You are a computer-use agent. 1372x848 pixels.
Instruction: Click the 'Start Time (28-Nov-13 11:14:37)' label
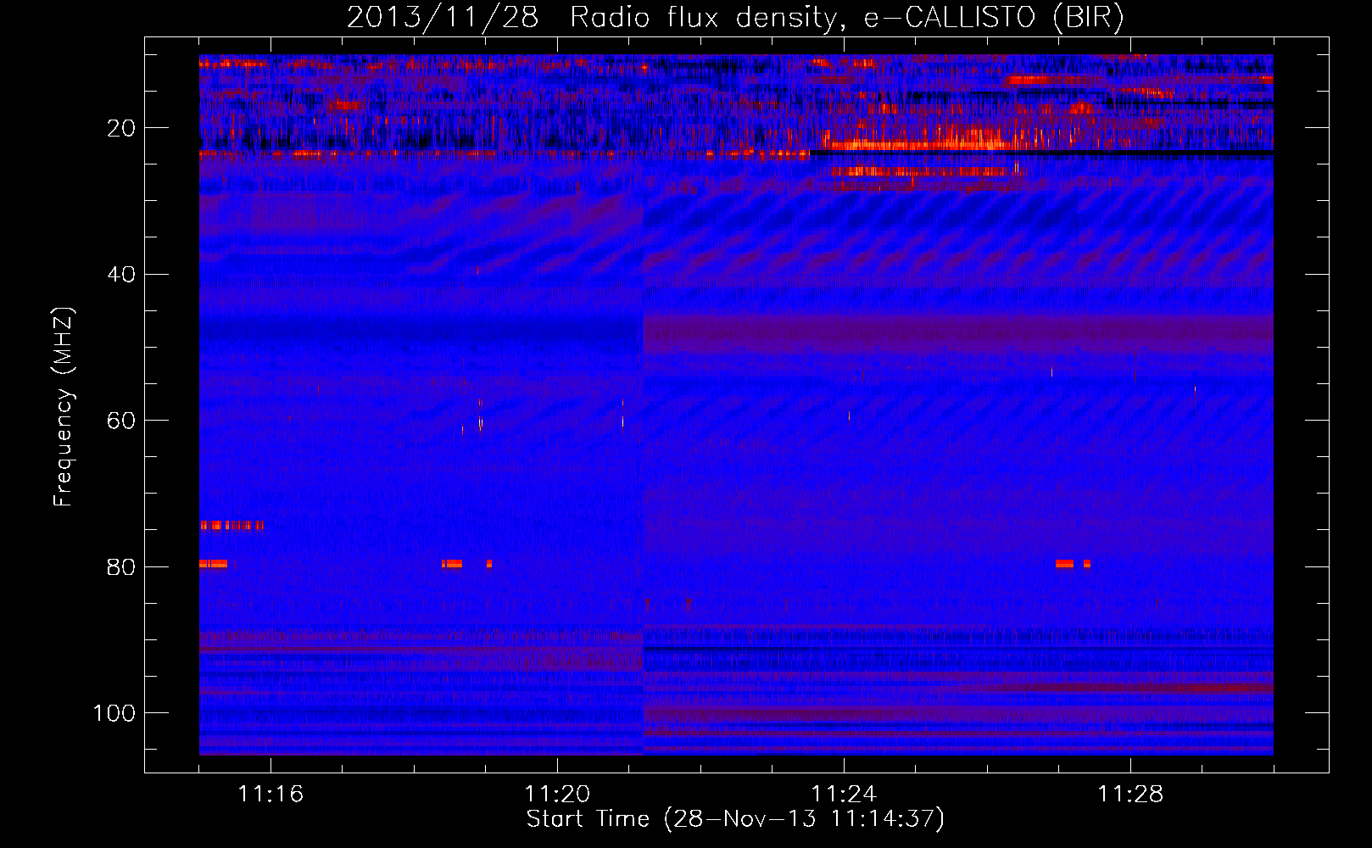(x=735, y=819)
